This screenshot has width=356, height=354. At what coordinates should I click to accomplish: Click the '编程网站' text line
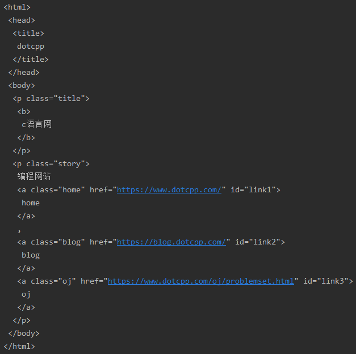coord(34,176)
